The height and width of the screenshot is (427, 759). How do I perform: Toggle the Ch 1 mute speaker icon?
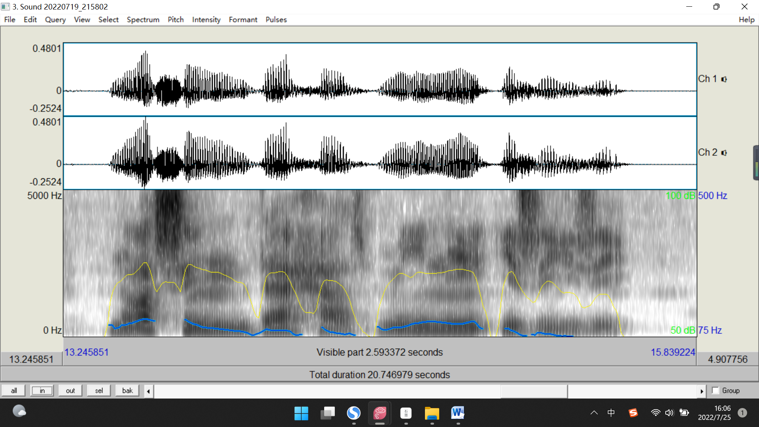pos(724,79)
